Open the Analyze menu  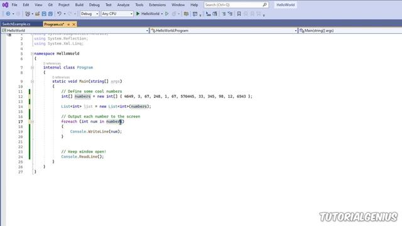(123, 4)
